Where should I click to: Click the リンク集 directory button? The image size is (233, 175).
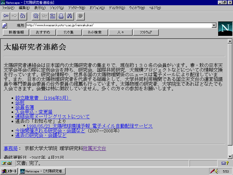pos(69,32)
